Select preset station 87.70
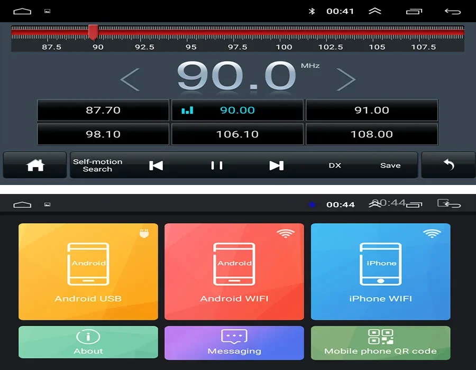The image size is (476, 370). pos(103,110)
